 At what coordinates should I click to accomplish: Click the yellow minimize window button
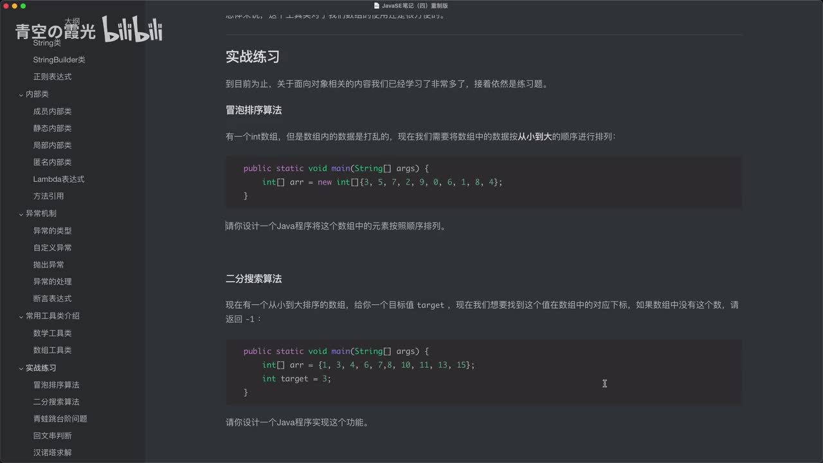click(x=14, y=6)
